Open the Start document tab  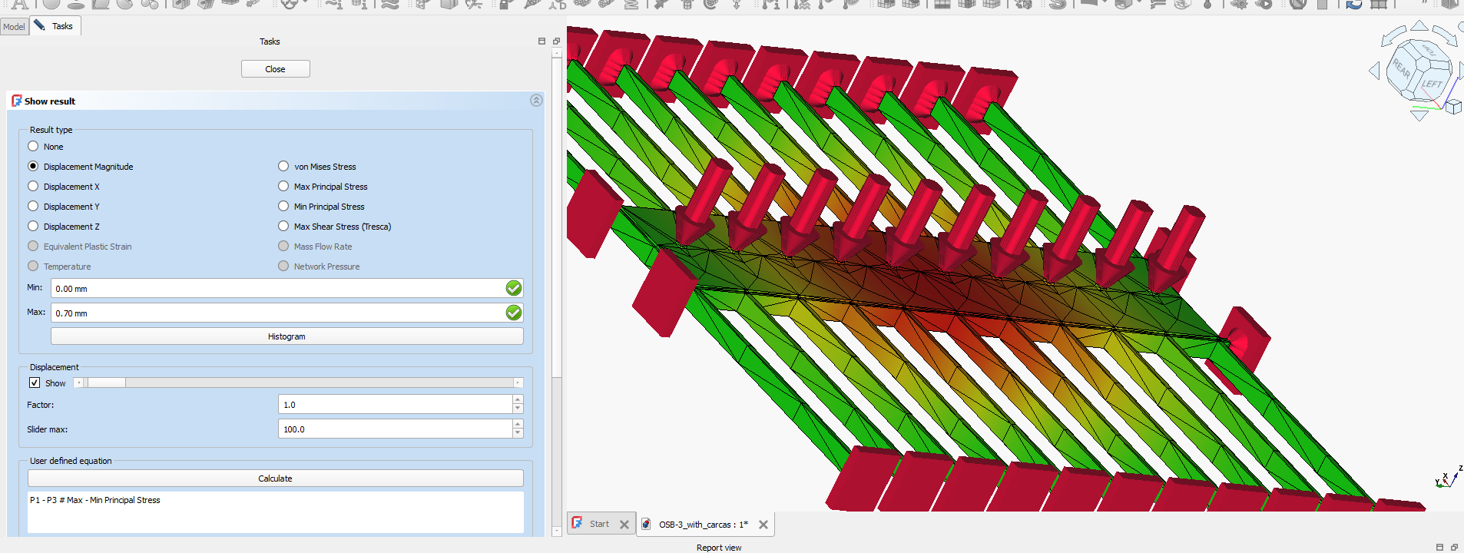(x=599, y=524)
